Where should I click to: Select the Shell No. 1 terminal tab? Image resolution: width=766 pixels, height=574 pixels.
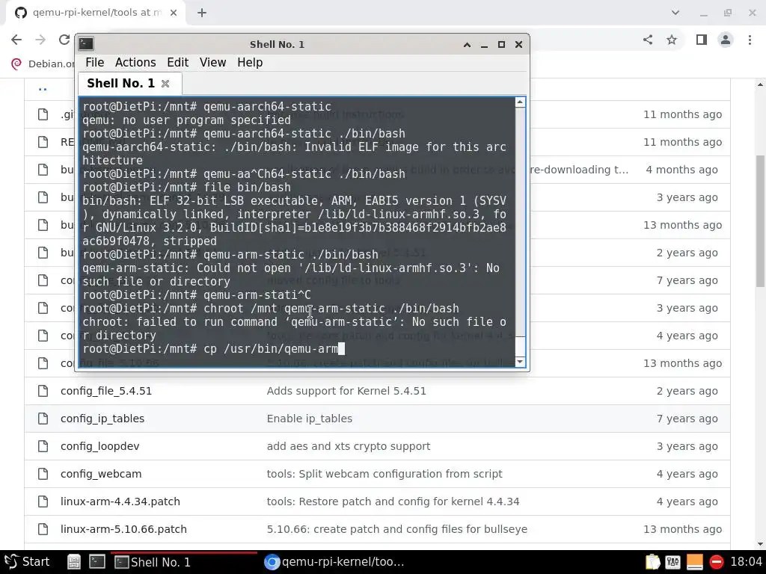pyautogui.click(x=120, y=84)
